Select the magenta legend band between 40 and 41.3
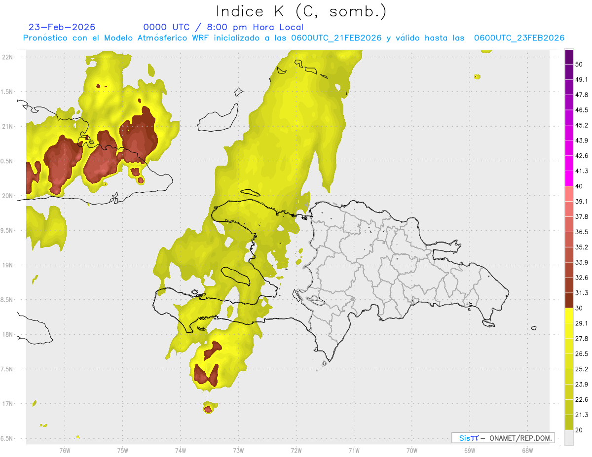This screenshot has height=457, width=592. coord(569,178)
